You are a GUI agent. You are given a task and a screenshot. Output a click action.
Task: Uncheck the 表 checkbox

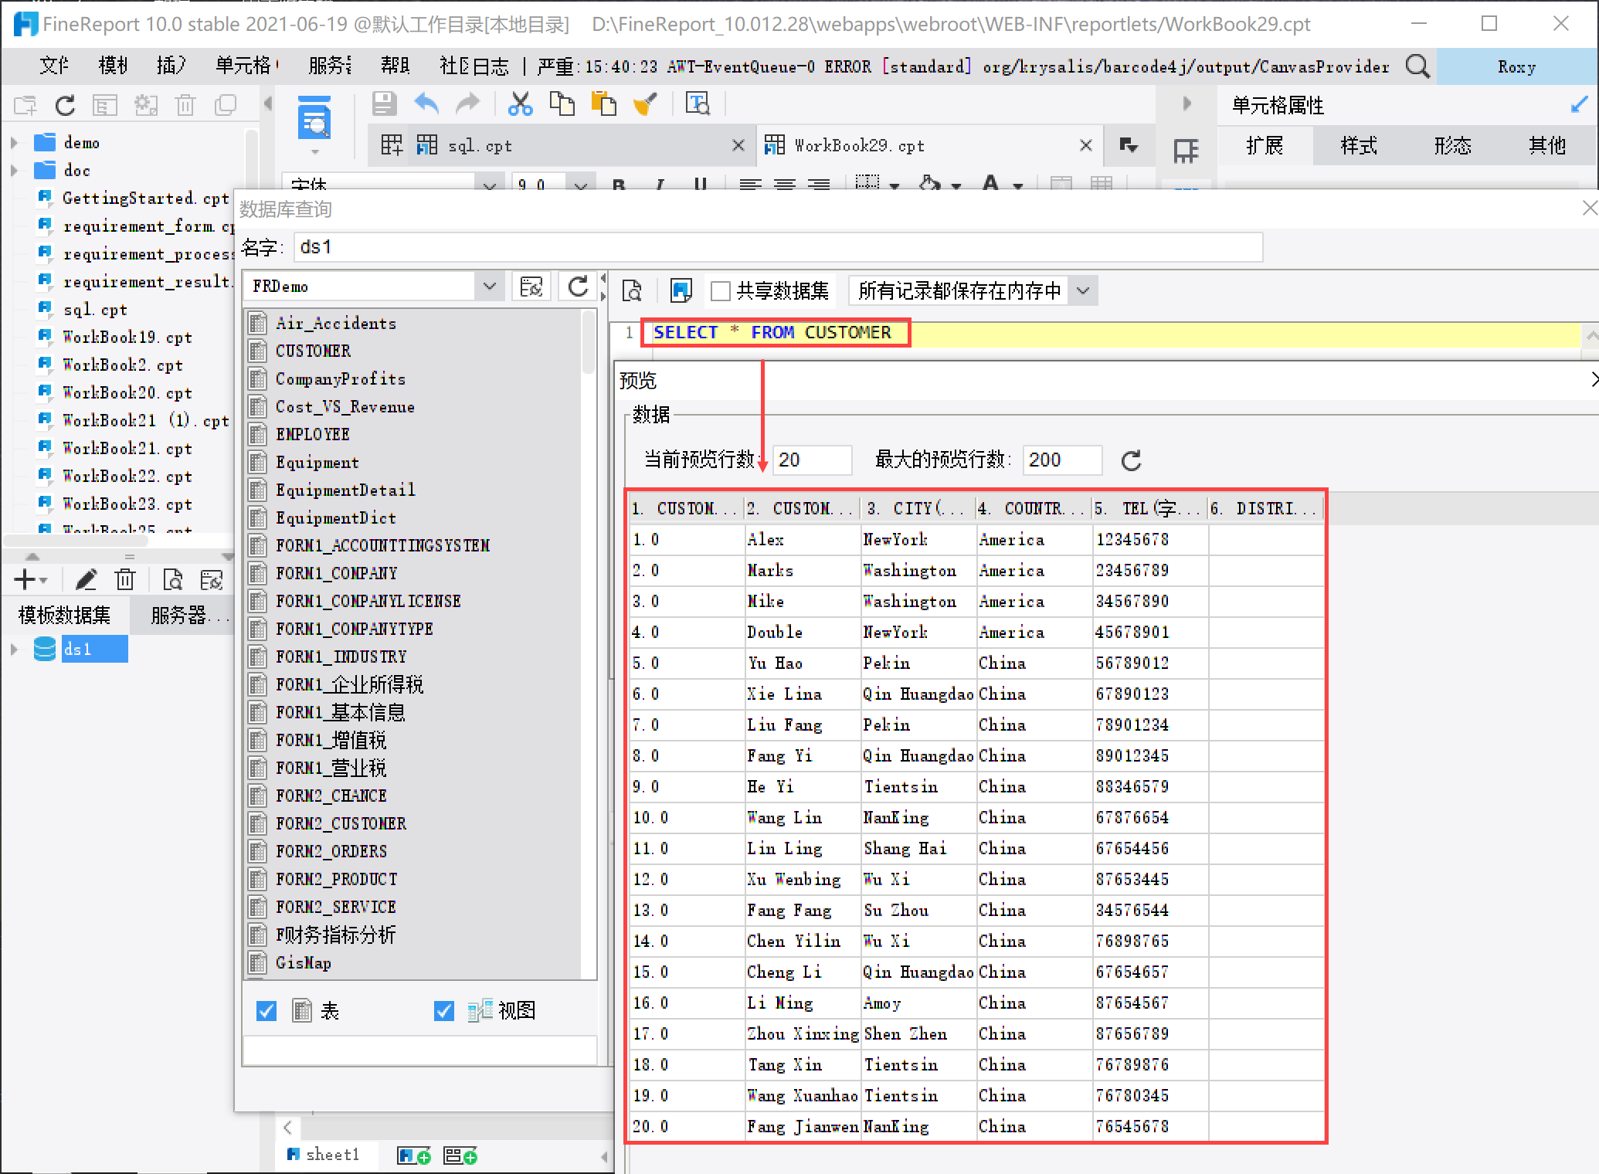pos(266,1011)
